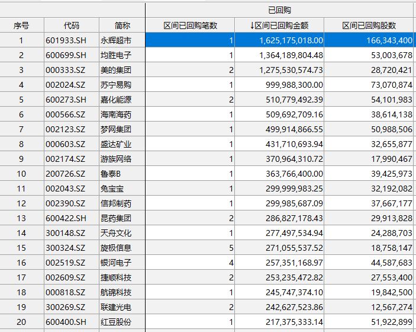
Task: Select the 简称 column header
Action: [x=122, y=25]
